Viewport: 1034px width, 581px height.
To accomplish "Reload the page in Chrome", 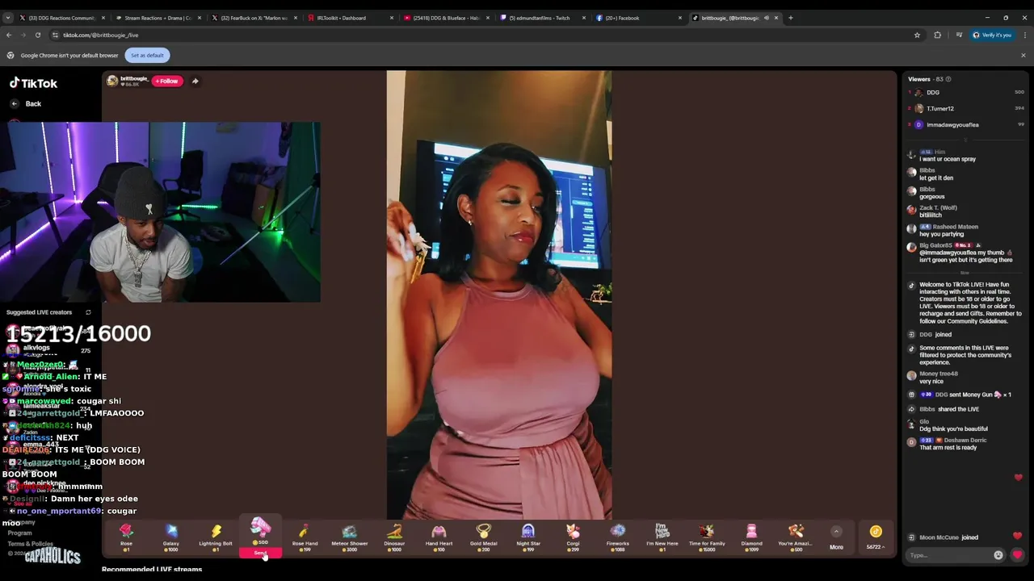I will tap(37, 35).
